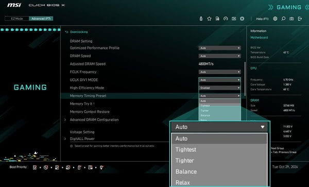Click the arrow in the magnified Auto dropdown header
Image resolution: width=309 pixels, height=187 pixels.
tap(263, 127)
